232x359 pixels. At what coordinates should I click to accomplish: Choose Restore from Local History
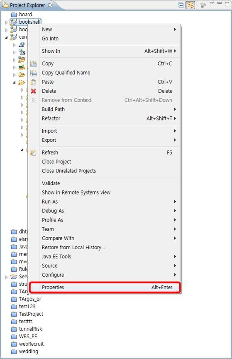[104, 248]
